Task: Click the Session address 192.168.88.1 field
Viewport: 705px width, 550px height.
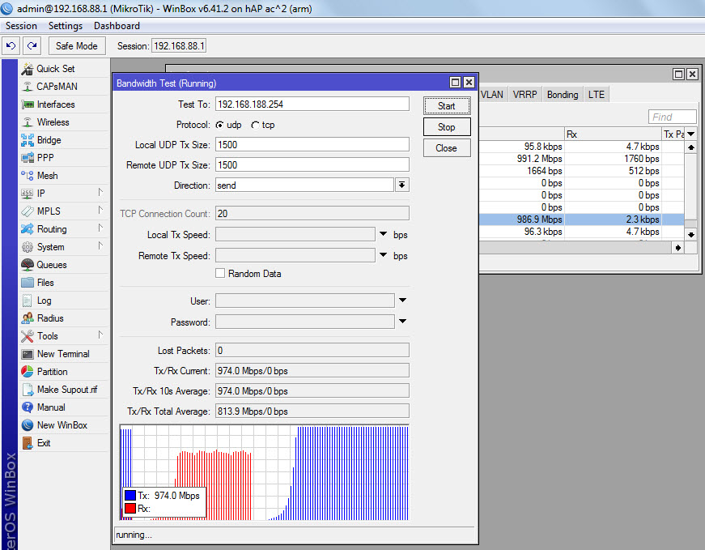Action: (x=179, y=46)
